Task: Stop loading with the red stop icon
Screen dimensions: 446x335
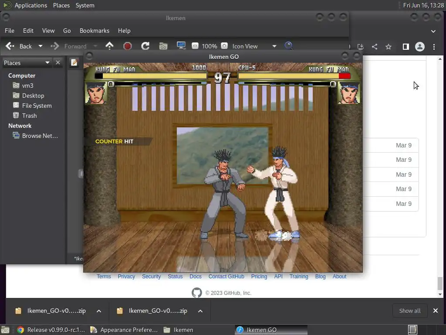Action: (x=128, y=46)
